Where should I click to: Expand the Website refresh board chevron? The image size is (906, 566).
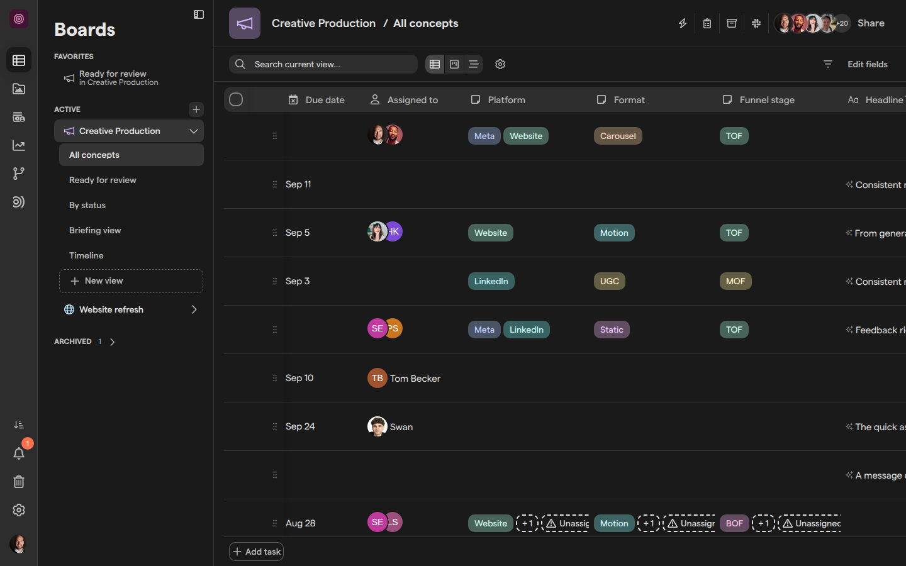click(194, 309)
